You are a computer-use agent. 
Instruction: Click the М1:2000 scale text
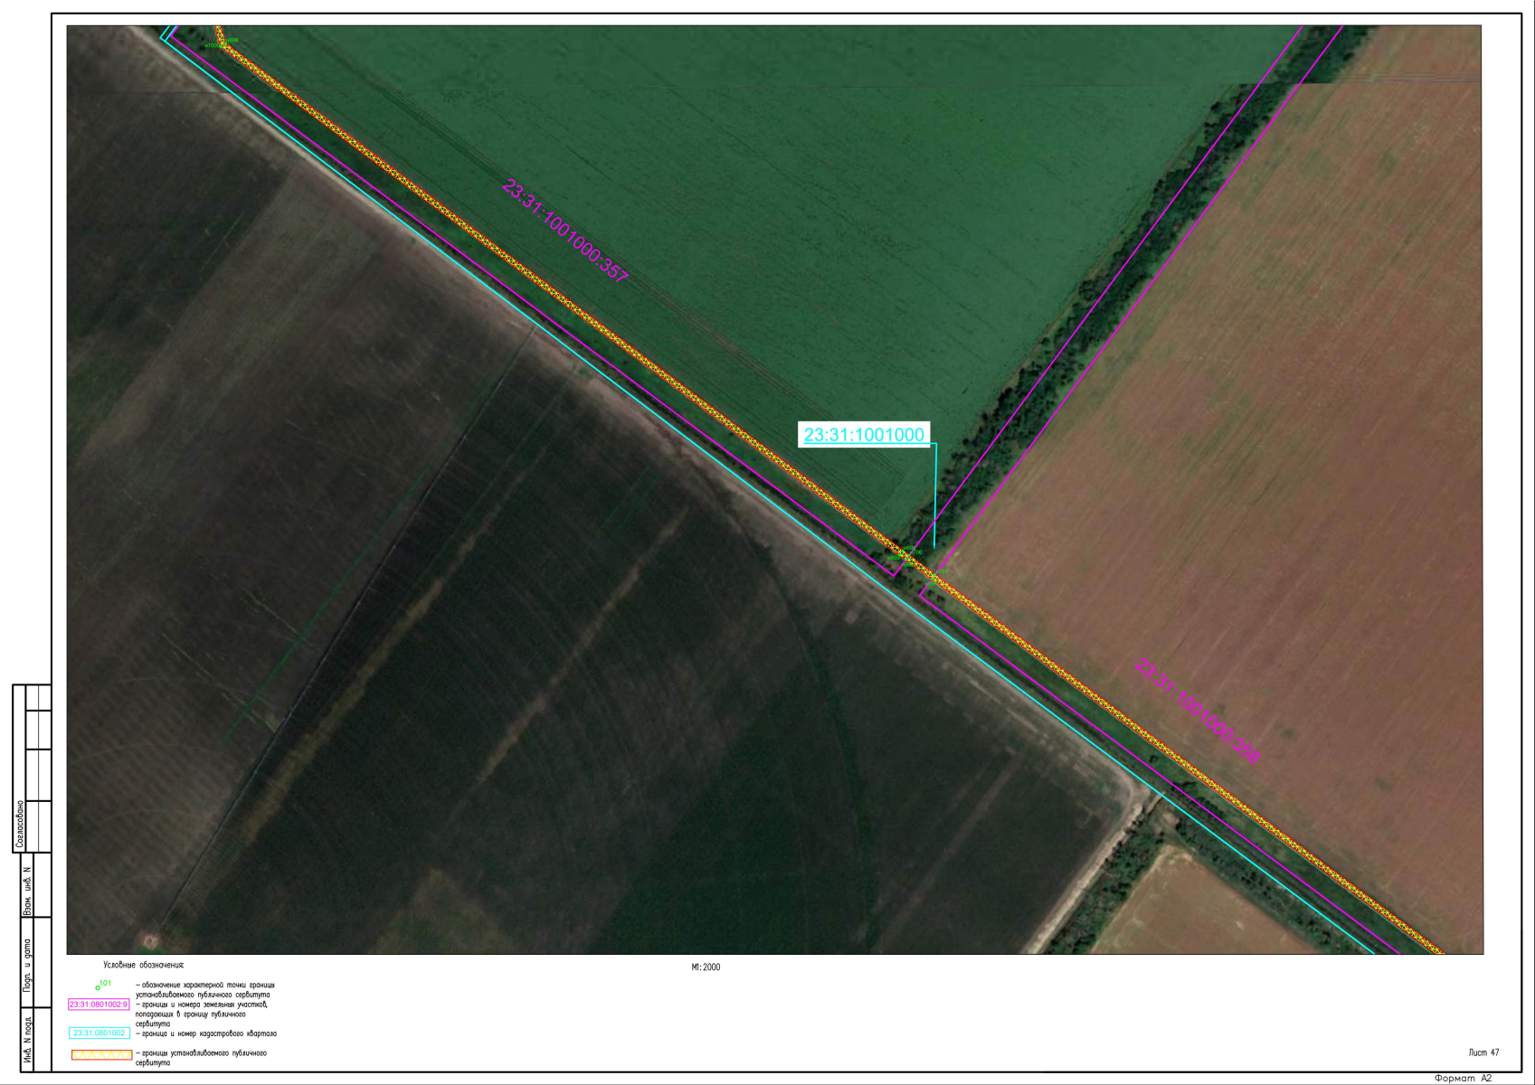coord(706,967)
